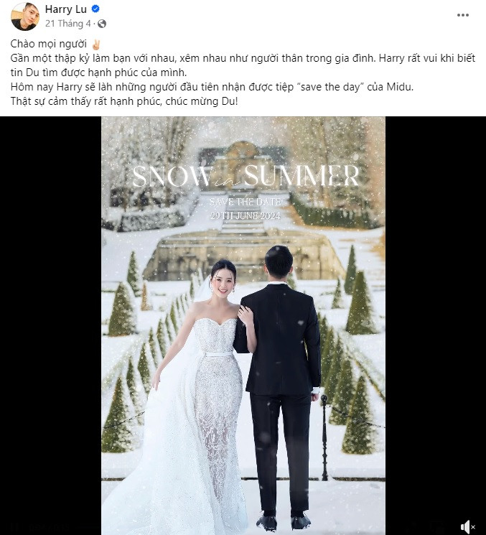Click the globe public privacy icon
The image size is (486, 535).
[x=102, y=24]
